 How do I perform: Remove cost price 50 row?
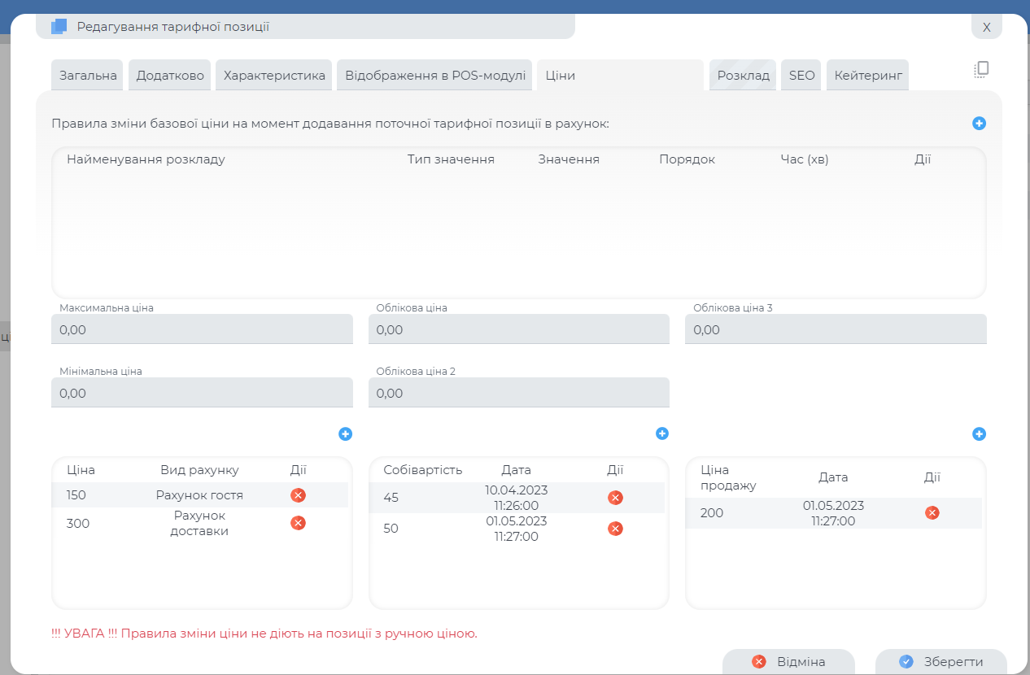tap(615, 529)
